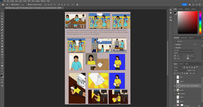203x107 pixels.
Task: Expand the og group folder
Action: (x=177, y=93)
